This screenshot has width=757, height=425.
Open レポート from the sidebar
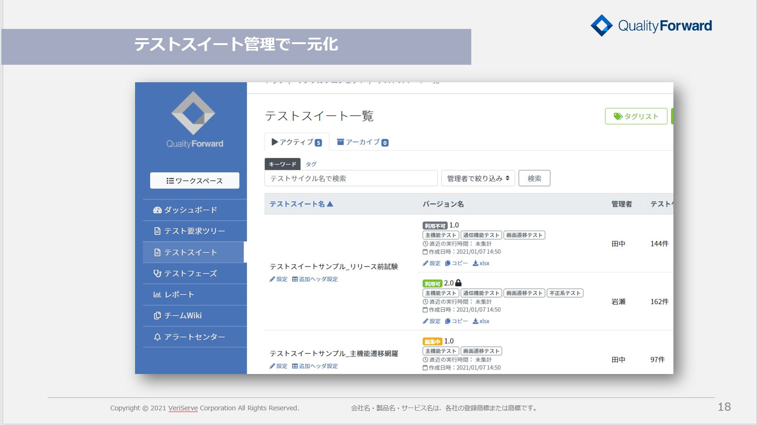(x=195, y=295)
